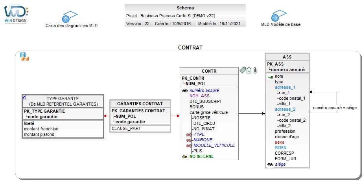Open the paperclip attachment icon beside CONTR

coord(255,70)
